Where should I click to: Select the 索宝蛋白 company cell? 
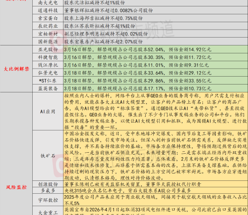[x=48, y=18]
